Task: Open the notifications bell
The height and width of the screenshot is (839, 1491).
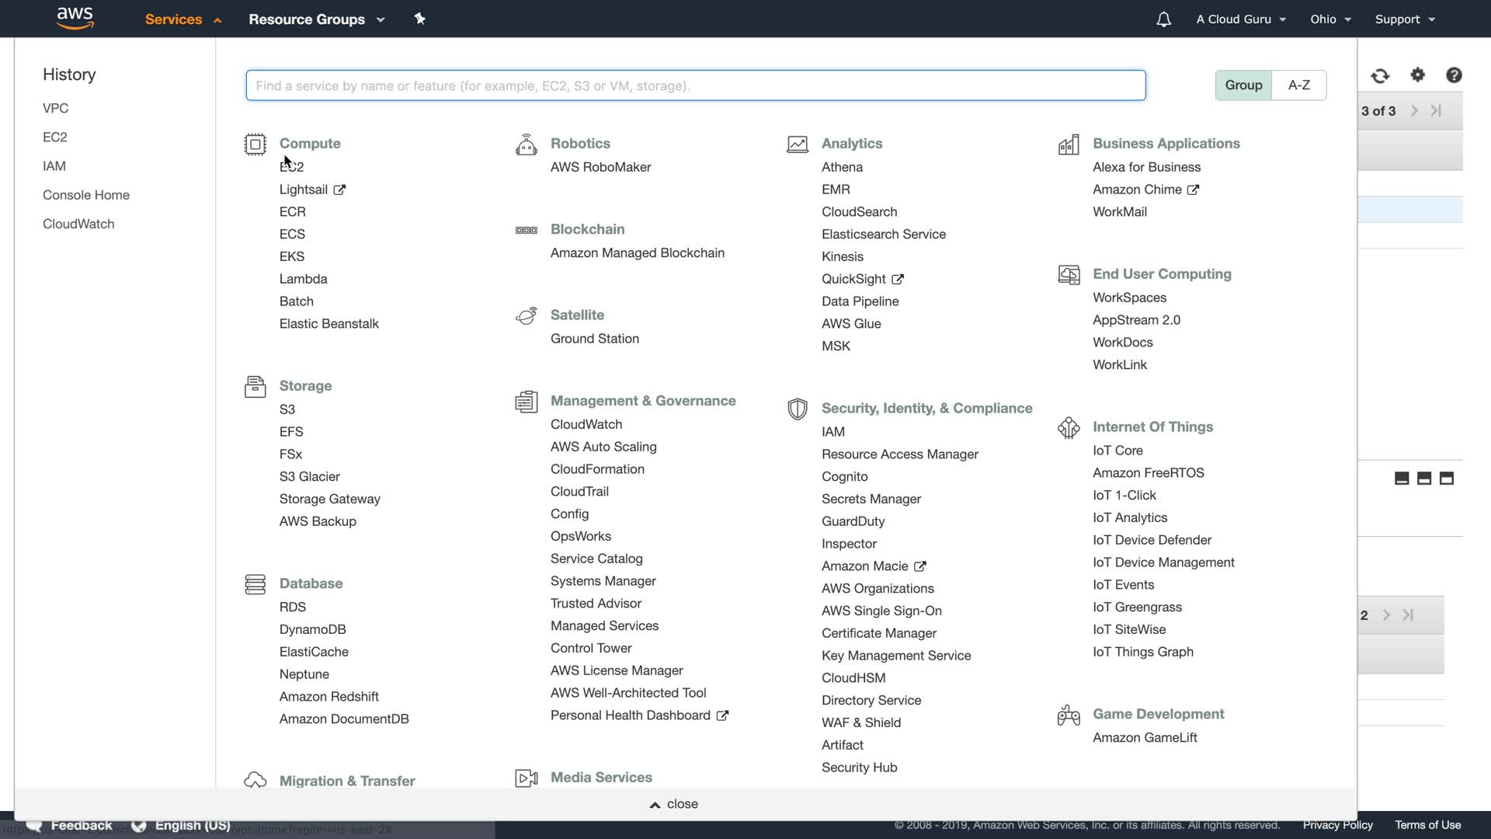Action: tap(1163, 19)
